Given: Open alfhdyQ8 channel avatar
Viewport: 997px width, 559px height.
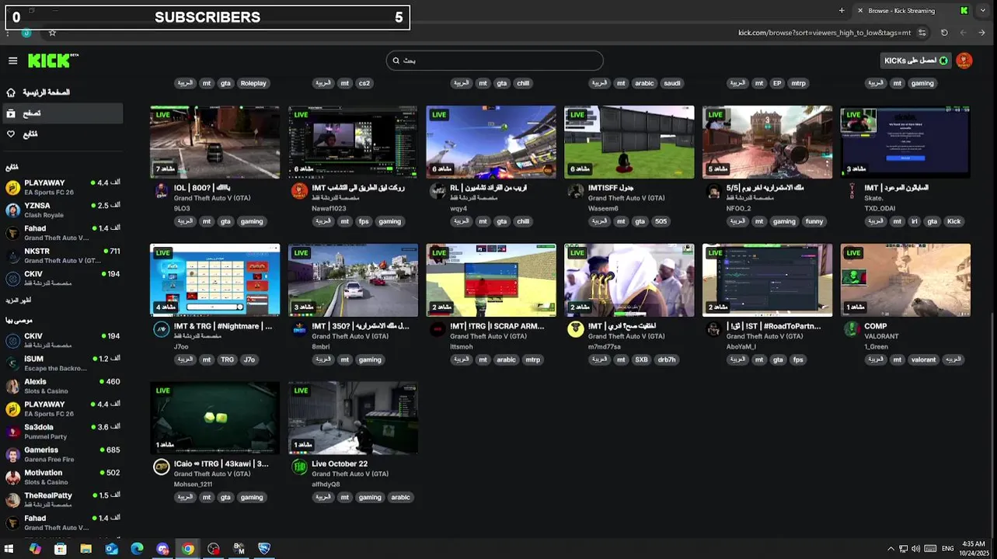Looking at the screenshot, I should pyautogui.click(x=299, y=467).
